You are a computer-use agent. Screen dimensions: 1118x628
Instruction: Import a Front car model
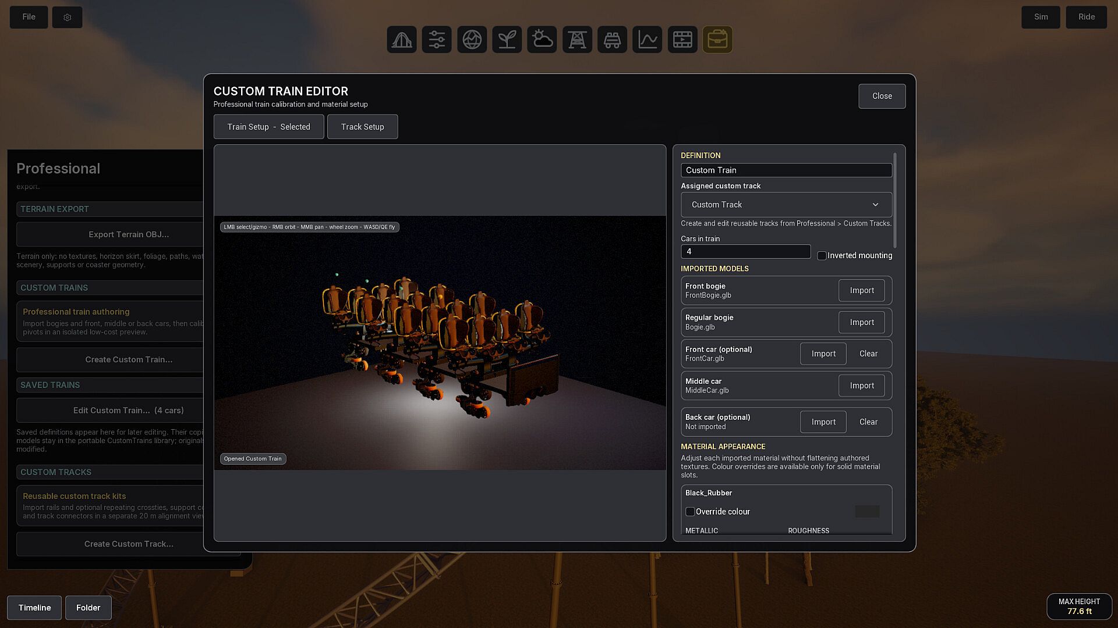click(x=823, y=354)
